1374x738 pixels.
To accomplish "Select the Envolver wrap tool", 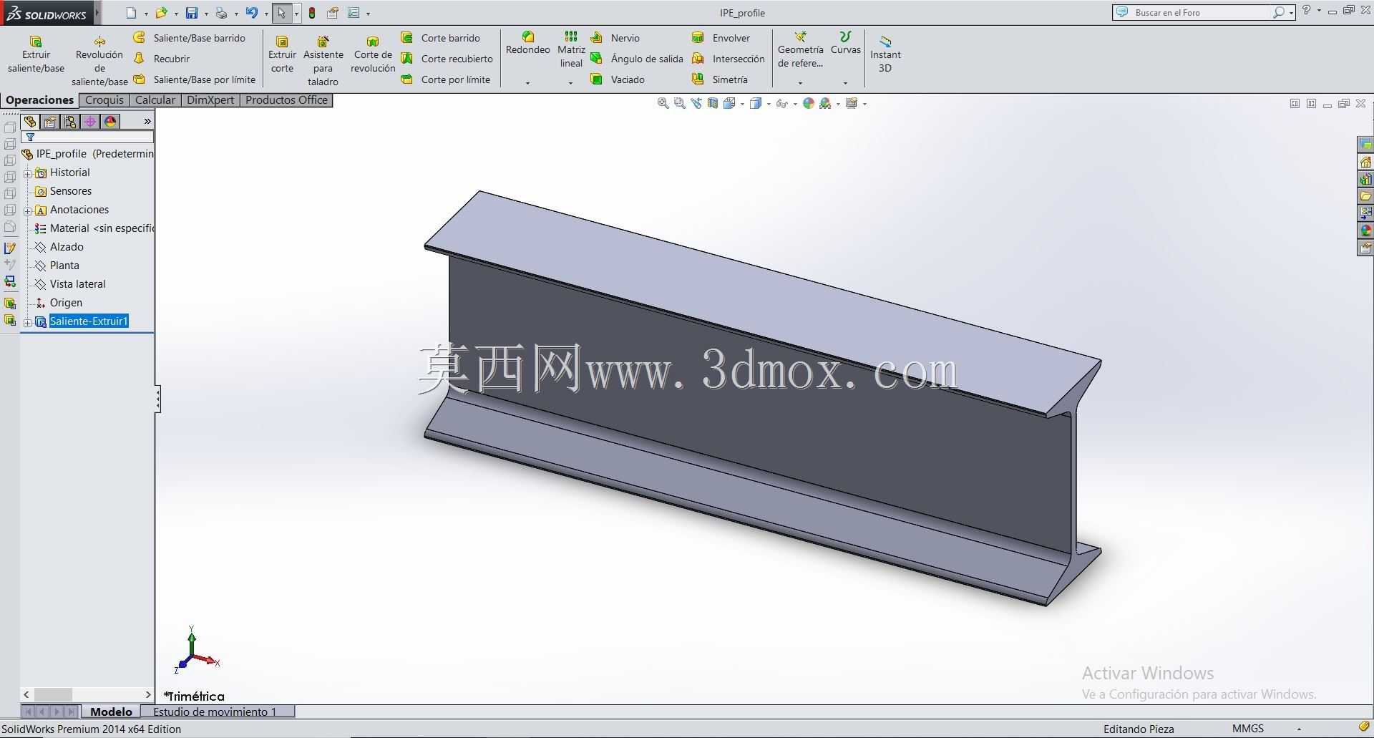I will [721, 38].
